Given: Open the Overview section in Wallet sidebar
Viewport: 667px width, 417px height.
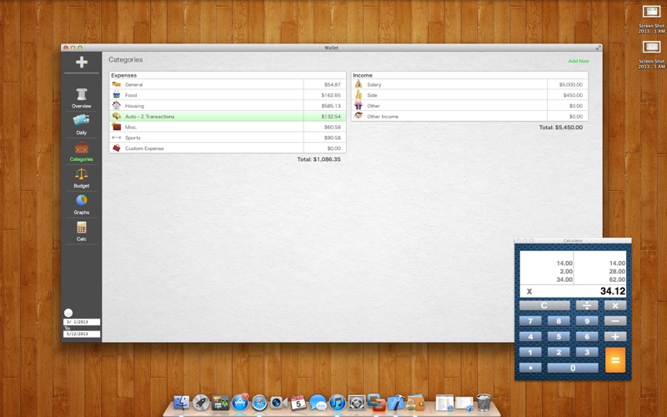Looking at the screenshot, I should click(x=81, y=98).
